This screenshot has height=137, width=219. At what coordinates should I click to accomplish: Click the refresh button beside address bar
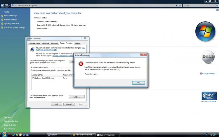[180, 6]
